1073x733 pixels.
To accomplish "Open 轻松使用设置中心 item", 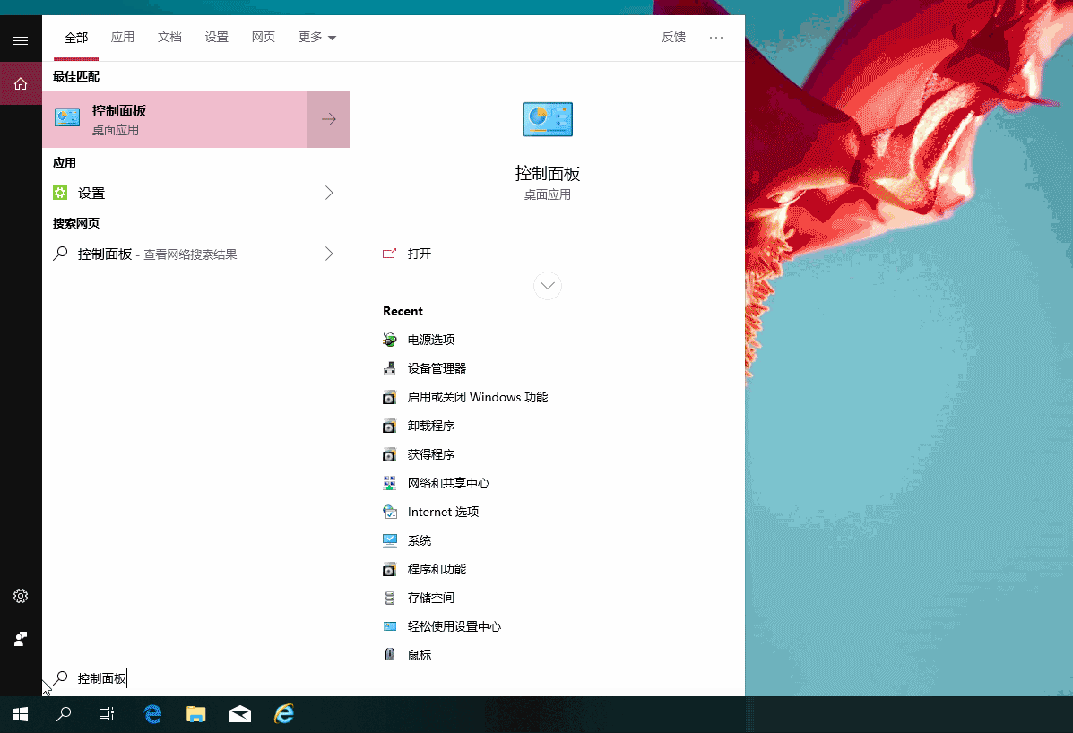I will coord(454,626).
